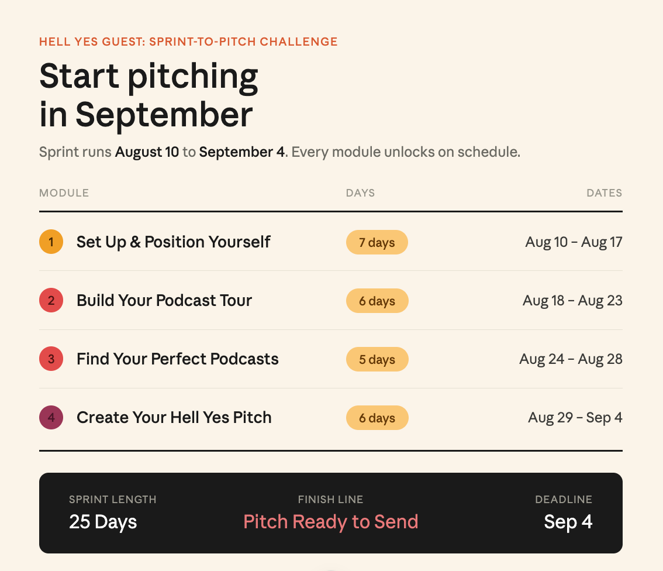Click Pitch Ready to Send finish line text
The height and width of the screenshot is (571, 663).
(x=331, y=521)
